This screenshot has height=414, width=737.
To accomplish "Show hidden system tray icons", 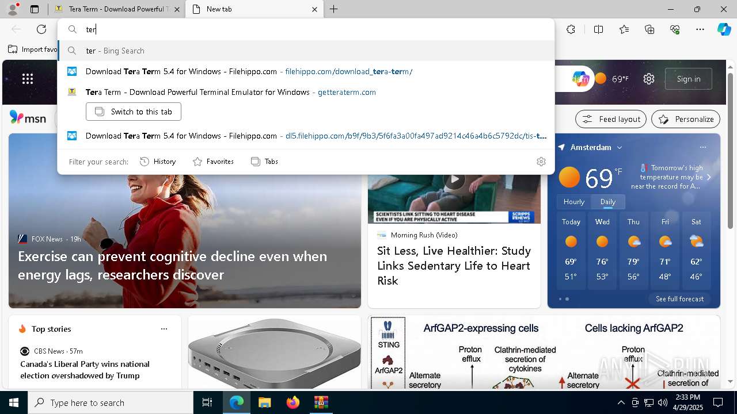I will point(621,402).
